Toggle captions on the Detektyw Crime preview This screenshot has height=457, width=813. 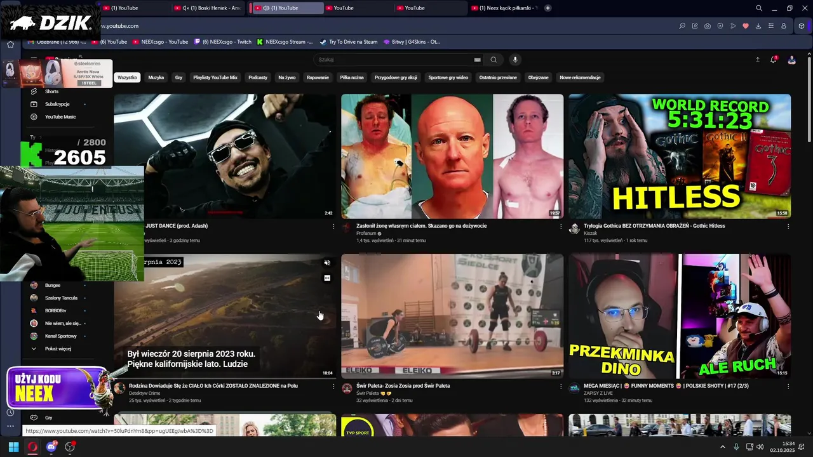point(327,278)
